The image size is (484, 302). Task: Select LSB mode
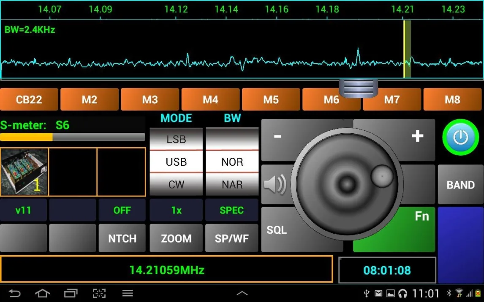pyautogui.click(x=176, y=139)
